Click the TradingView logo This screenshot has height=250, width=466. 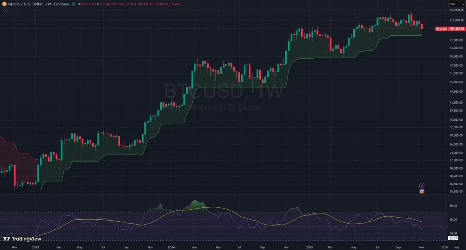[x=22, y=239]
